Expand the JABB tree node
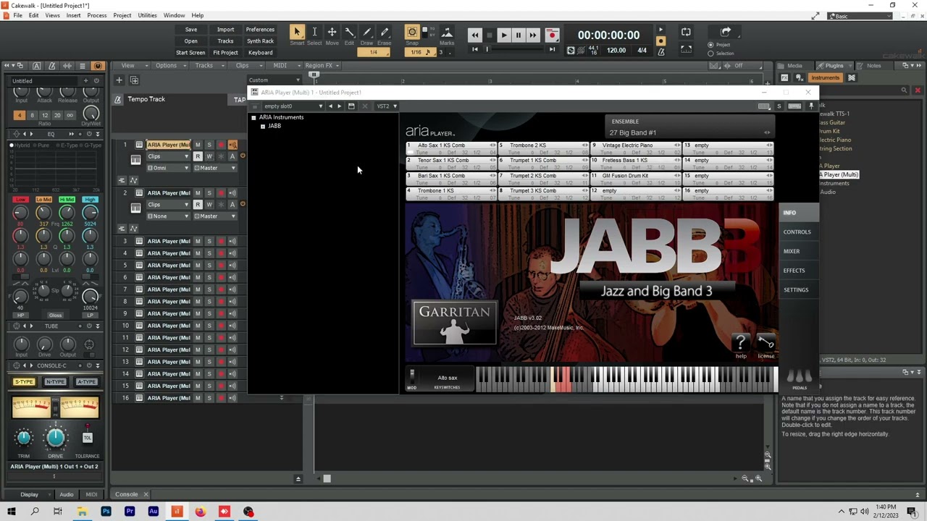 [263, 127]
